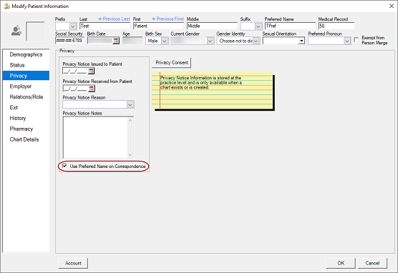Click the Social Security field

point(69,41)
